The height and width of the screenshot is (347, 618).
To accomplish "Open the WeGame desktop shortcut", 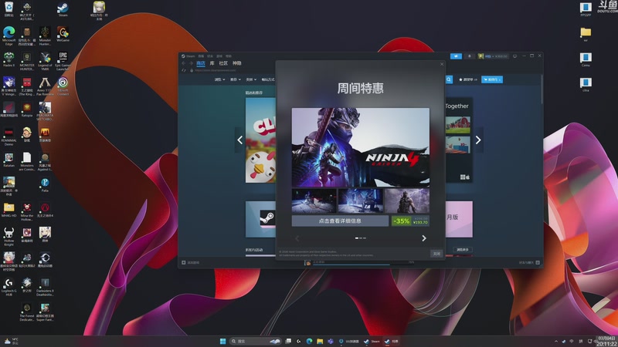I will [63, 34].
